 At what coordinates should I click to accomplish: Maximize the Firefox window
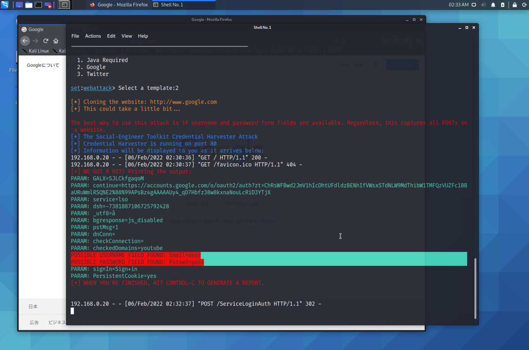click(x=414, y=19)
